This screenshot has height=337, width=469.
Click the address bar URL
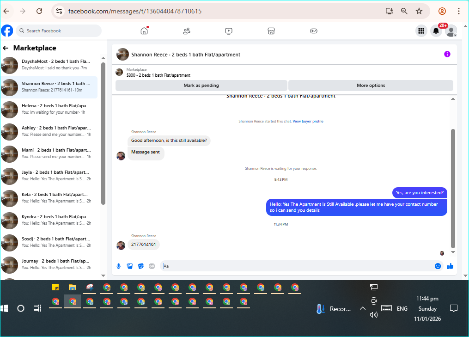coord(135,11)
